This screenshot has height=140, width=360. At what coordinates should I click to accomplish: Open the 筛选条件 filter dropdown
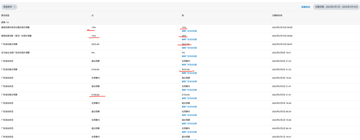pyautogui.click(x=9, y=7)
